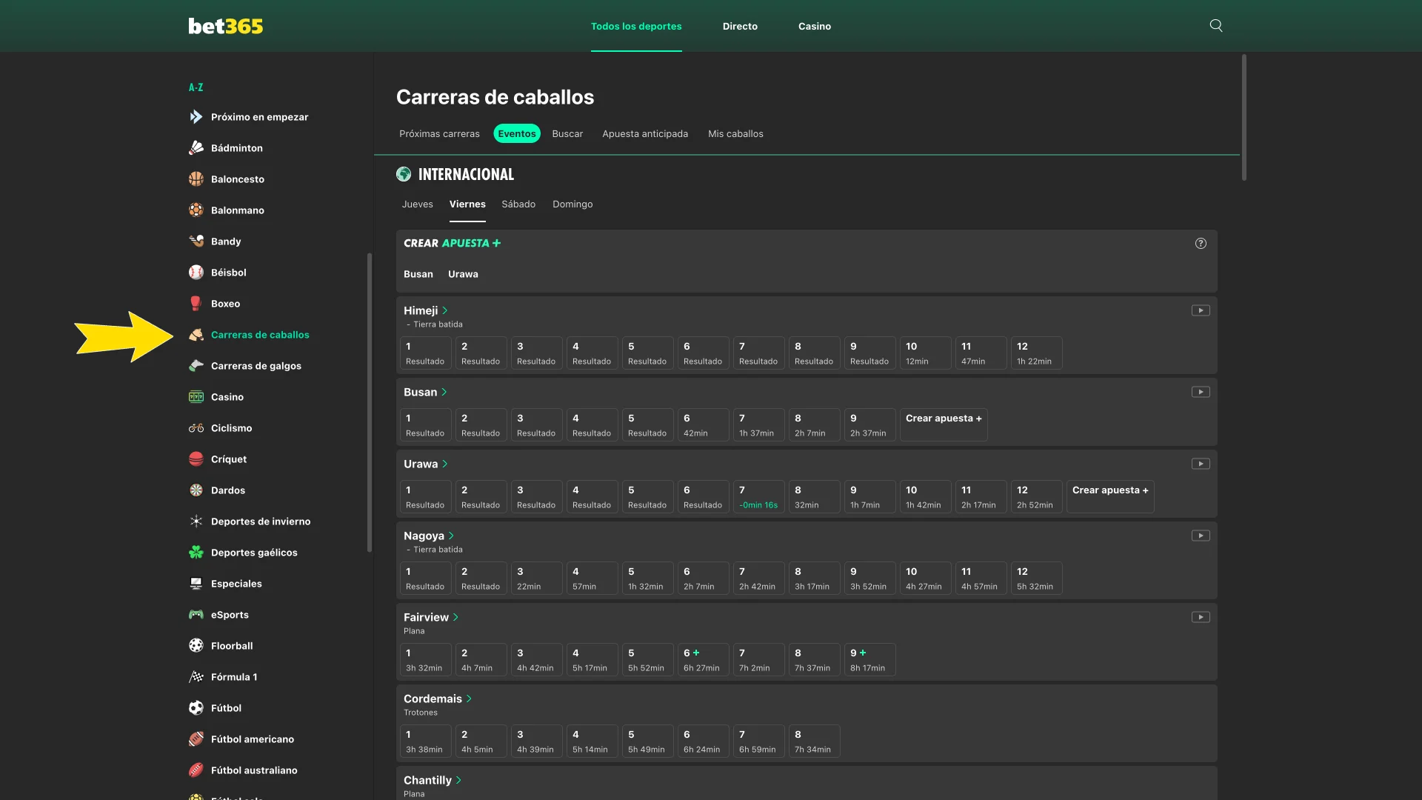Click the globe icon next to INTERNACIONAL
The height and width of the screenshot is (800, 1422).
(x=404, y=174)
